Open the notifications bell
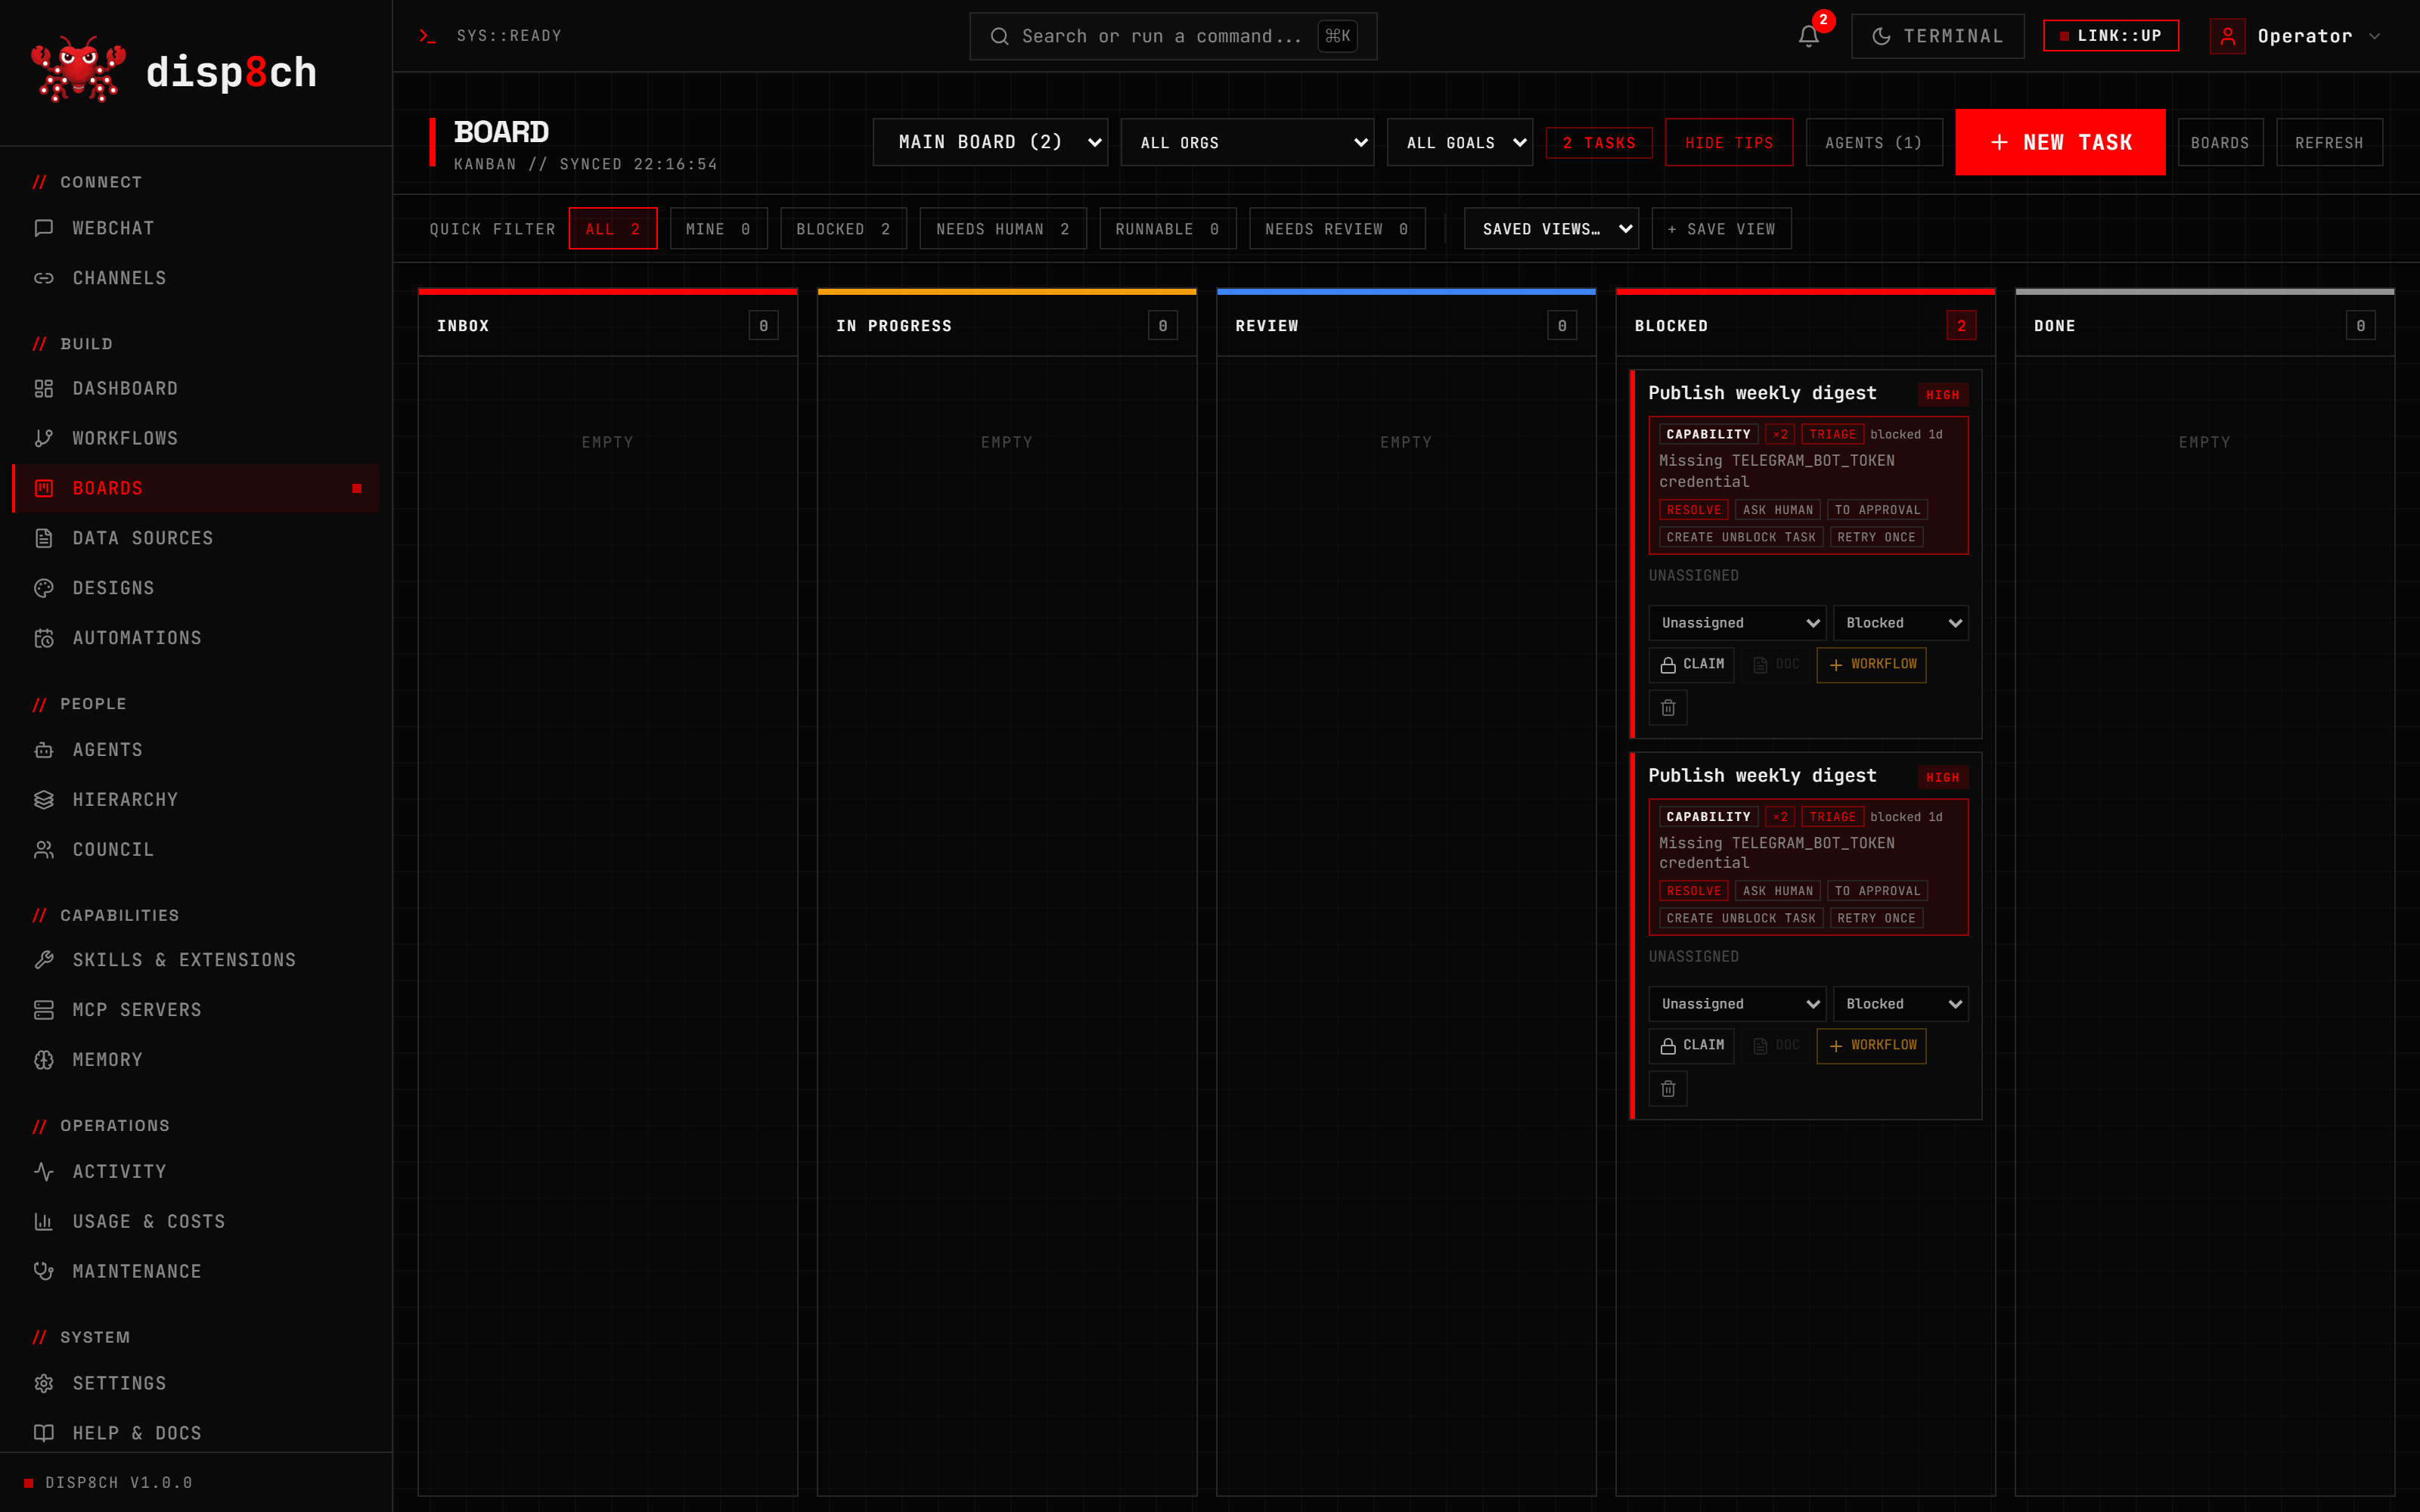This screenshot has width=2420, height=1512. [1808, 36]
